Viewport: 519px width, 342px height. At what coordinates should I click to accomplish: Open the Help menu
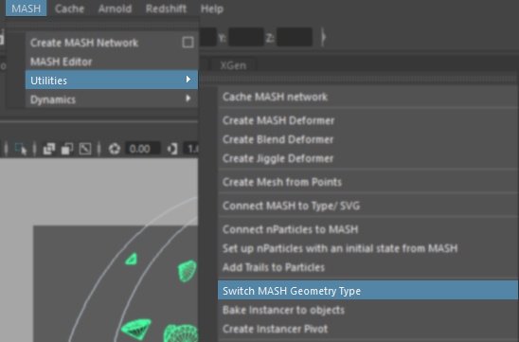[212, 9]
